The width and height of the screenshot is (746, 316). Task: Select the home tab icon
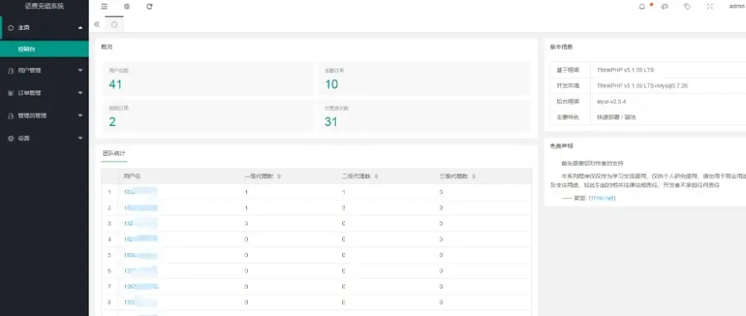[x=114, y=24]
